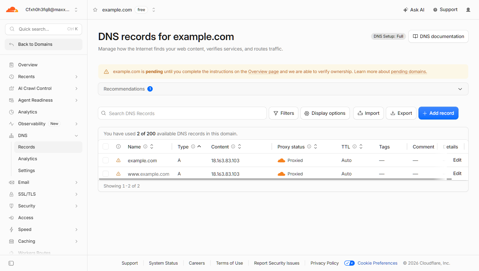
Task: Star the example.com domain
Action: (x=95, y=10)
